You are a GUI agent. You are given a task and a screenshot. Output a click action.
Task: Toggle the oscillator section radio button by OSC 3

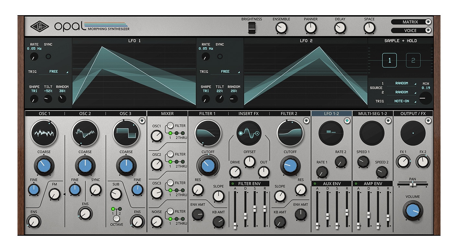tap(142, 121)
